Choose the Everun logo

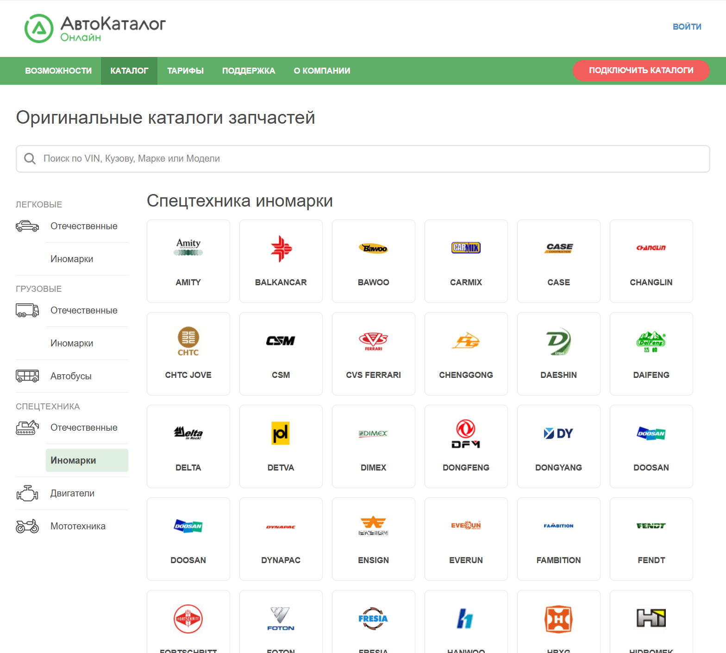click(x=466, y=525)
